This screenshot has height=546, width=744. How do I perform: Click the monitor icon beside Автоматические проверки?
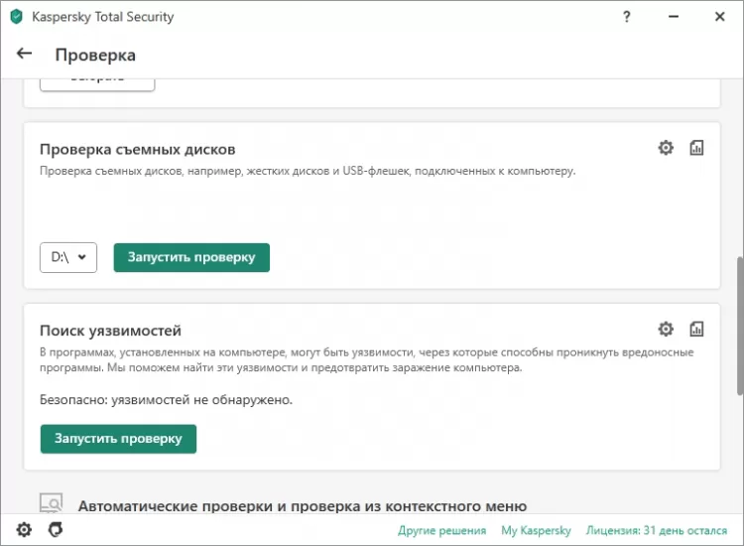[51, 503]
